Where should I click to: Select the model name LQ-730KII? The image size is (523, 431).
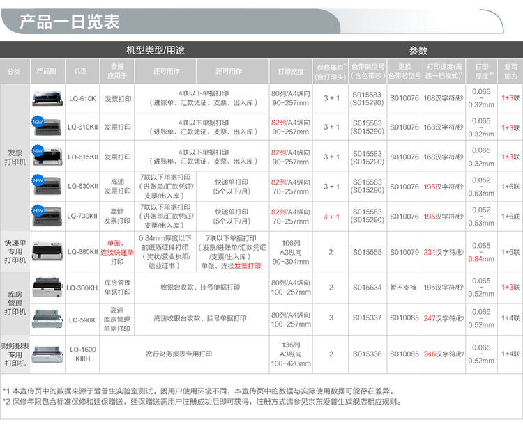coord(82,216)
